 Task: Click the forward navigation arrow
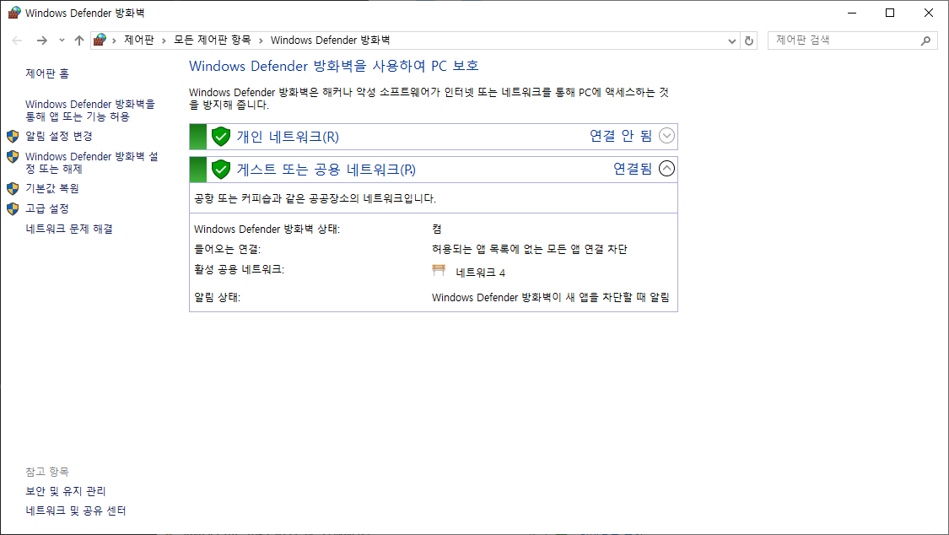tap(42, 41)
